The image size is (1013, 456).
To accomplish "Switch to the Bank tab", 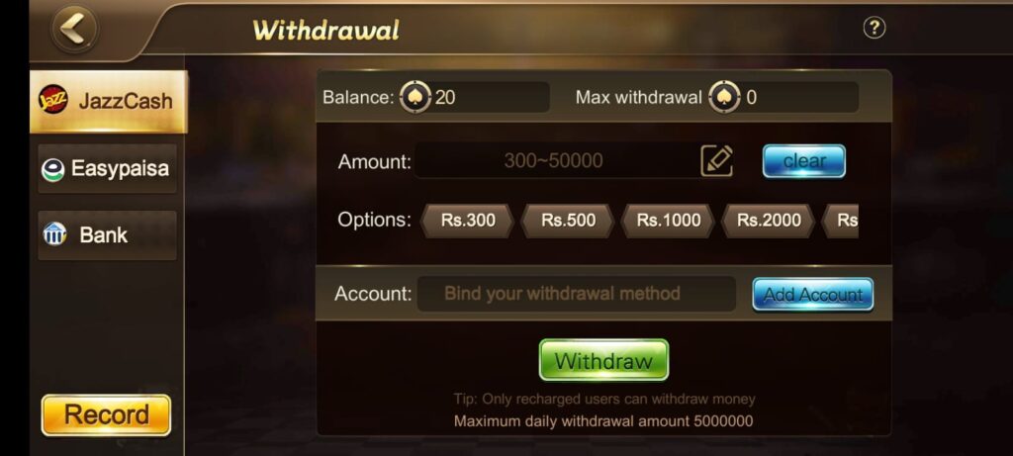I will (107, 235).
